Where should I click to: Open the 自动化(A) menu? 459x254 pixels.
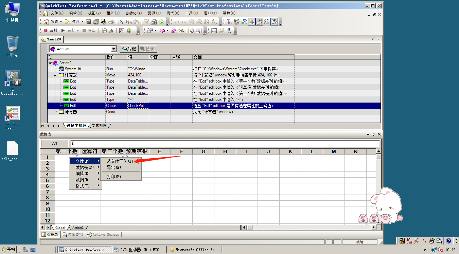coord(134,13)
